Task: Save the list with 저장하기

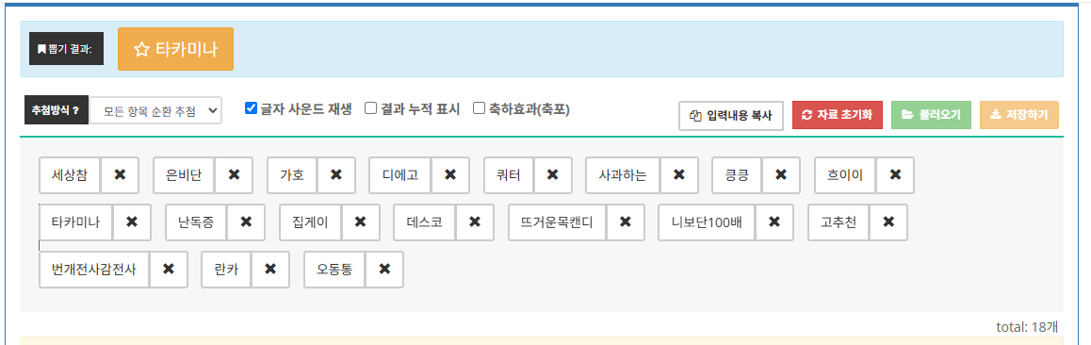Action: (x=1019, y=115)
